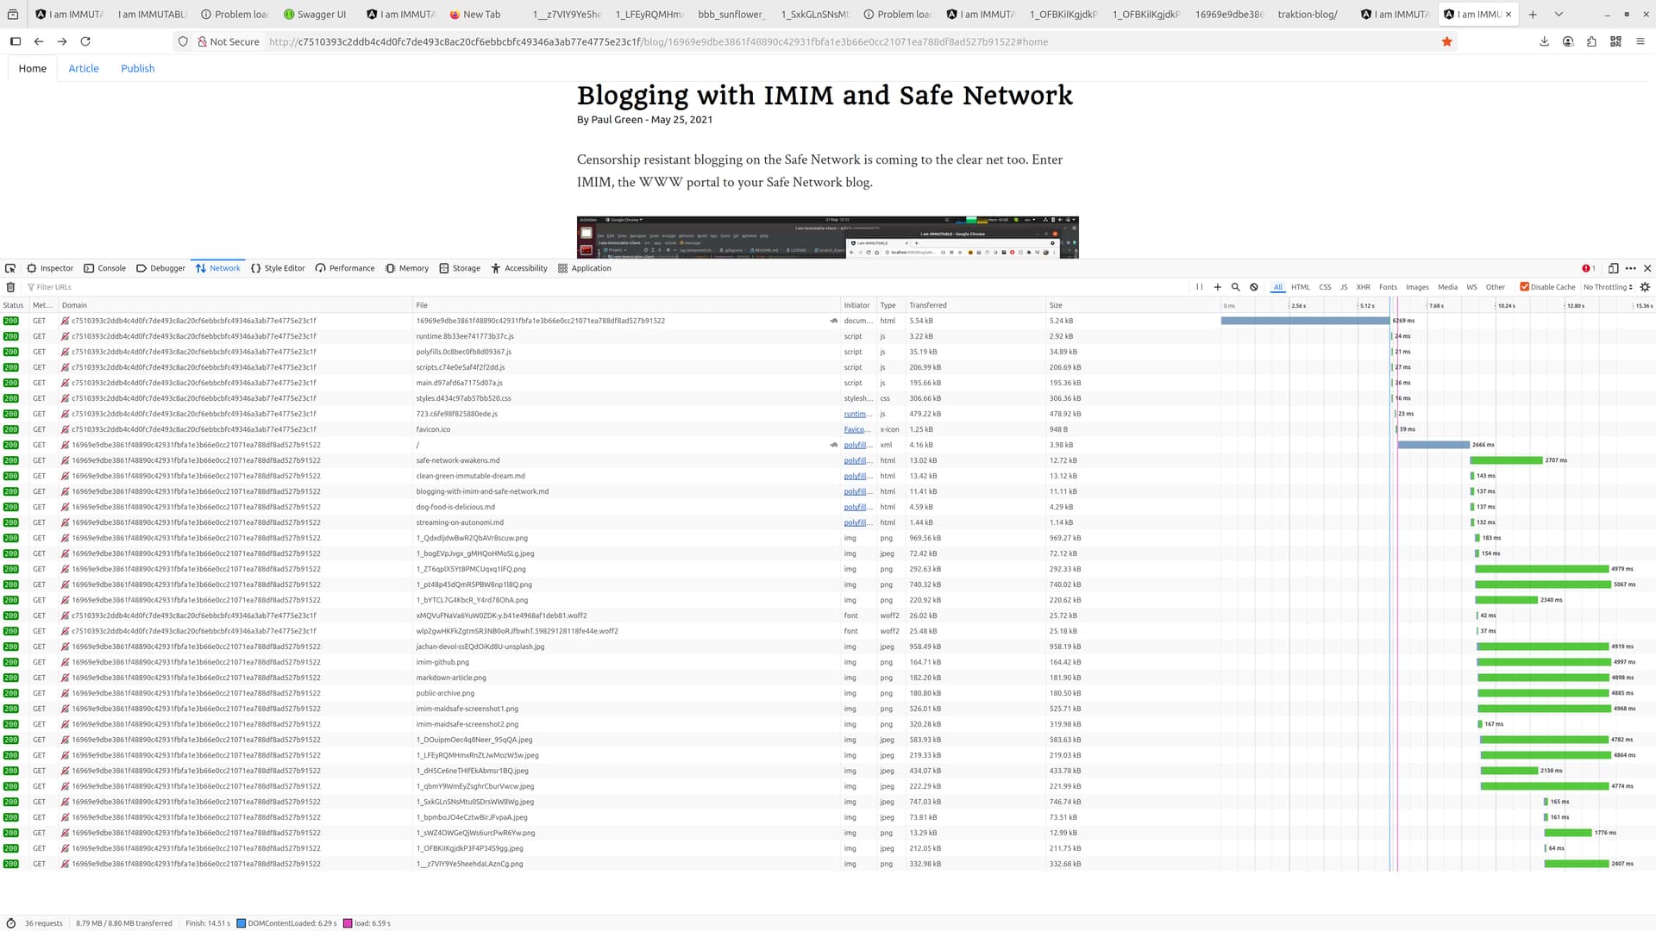Go forward one page

[x=62, y=41]
